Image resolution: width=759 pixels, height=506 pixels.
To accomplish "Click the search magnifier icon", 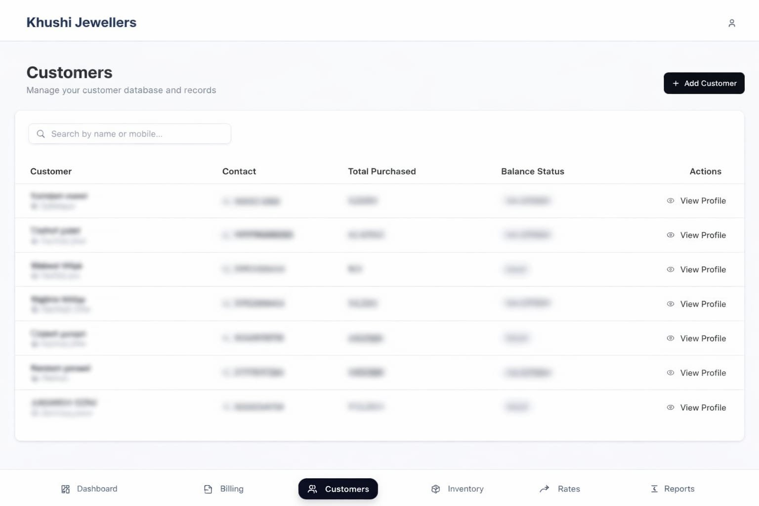I will click(x=41, y=134).
